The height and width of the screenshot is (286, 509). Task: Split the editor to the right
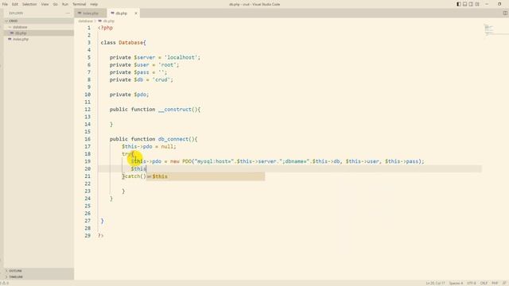pyautogui.click(x=505, y=13)
